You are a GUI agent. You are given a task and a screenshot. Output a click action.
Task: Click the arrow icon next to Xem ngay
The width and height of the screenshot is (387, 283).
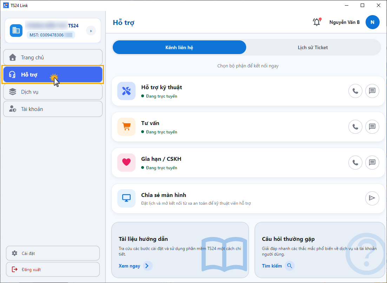tap(147, 266)
